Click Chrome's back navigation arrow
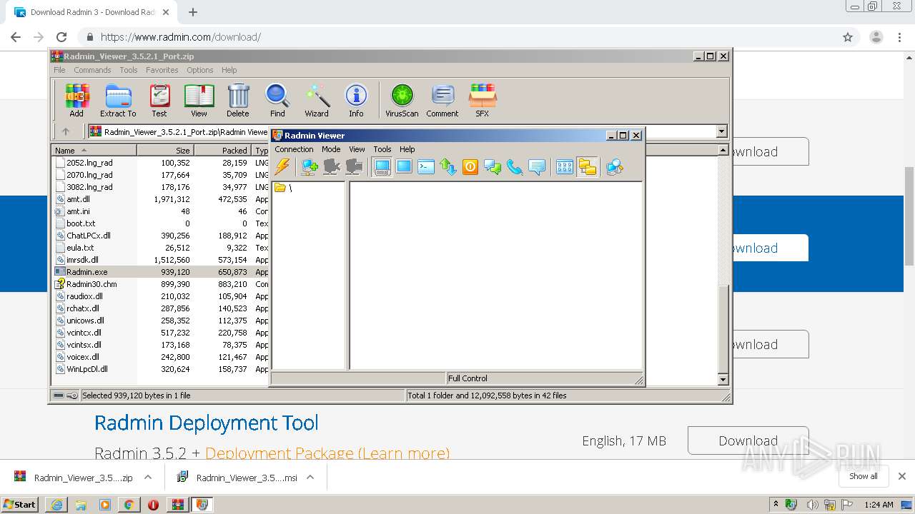Image resolution: width=915 pixels, height=514 pixels. click(16, 37)
